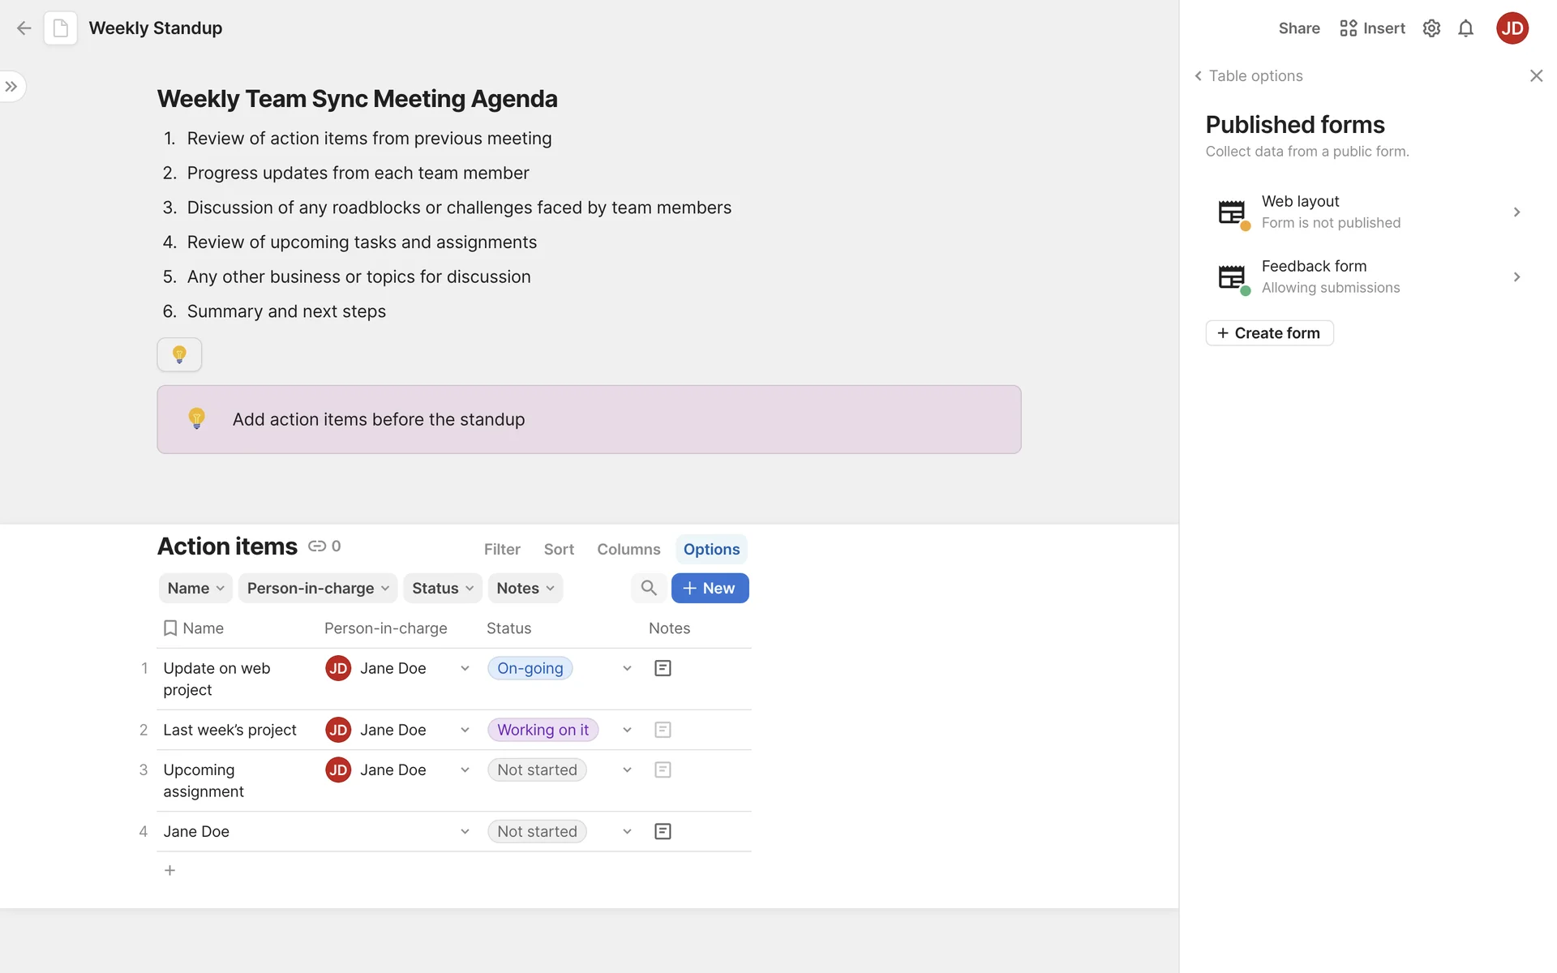Open notifications bell
1557x973 pixels.
[x=1465, y=28]
